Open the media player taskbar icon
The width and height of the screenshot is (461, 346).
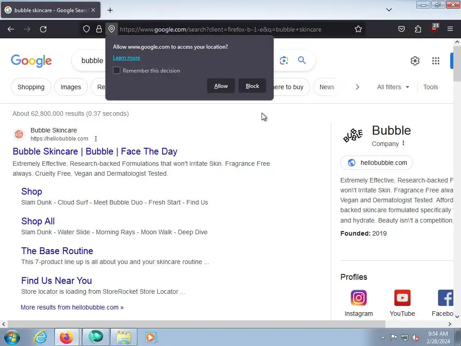click(x=150, y=337)
